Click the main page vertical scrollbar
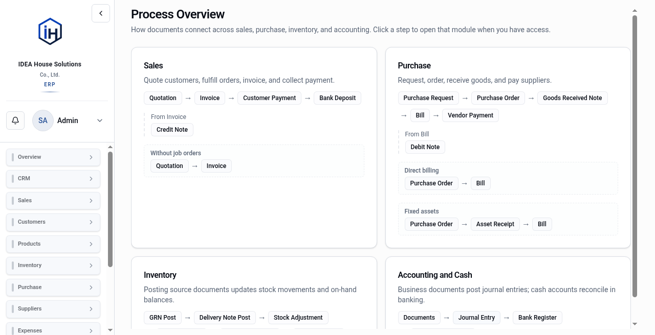This screenshot has width=655, height=335. (x=635, y=156)
